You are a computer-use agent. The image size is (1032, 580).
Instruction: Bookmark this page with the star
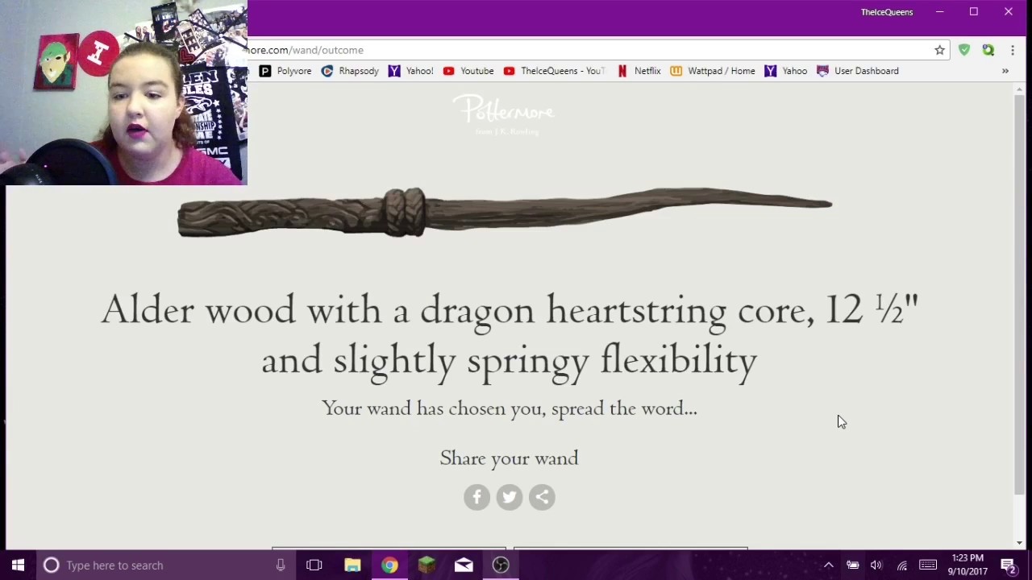coord(939,50)
